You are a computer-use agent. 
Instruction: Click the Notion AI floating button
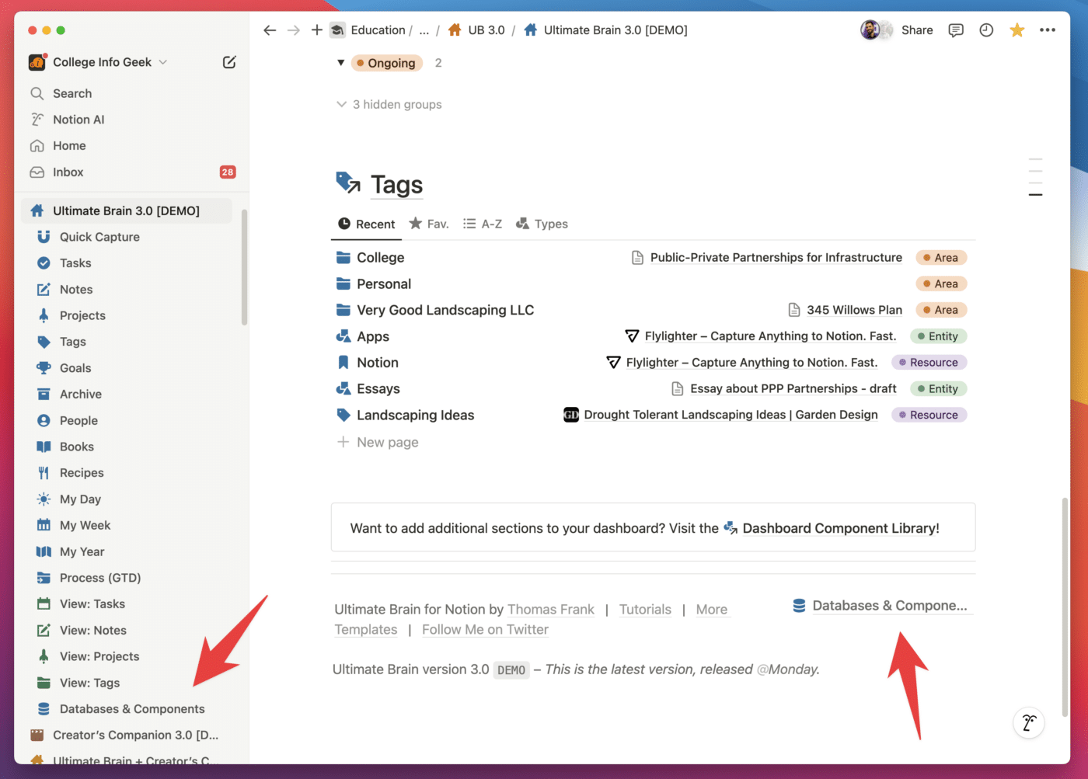click(1029, 723)
